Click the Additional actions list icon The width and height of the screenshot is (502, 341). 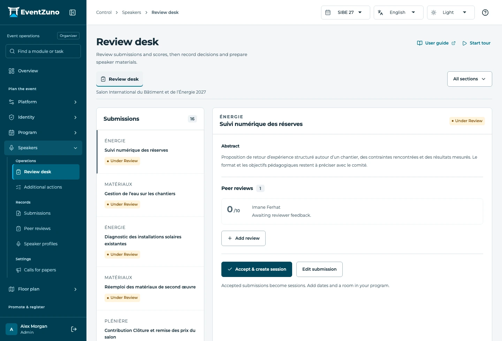(18, 187)
